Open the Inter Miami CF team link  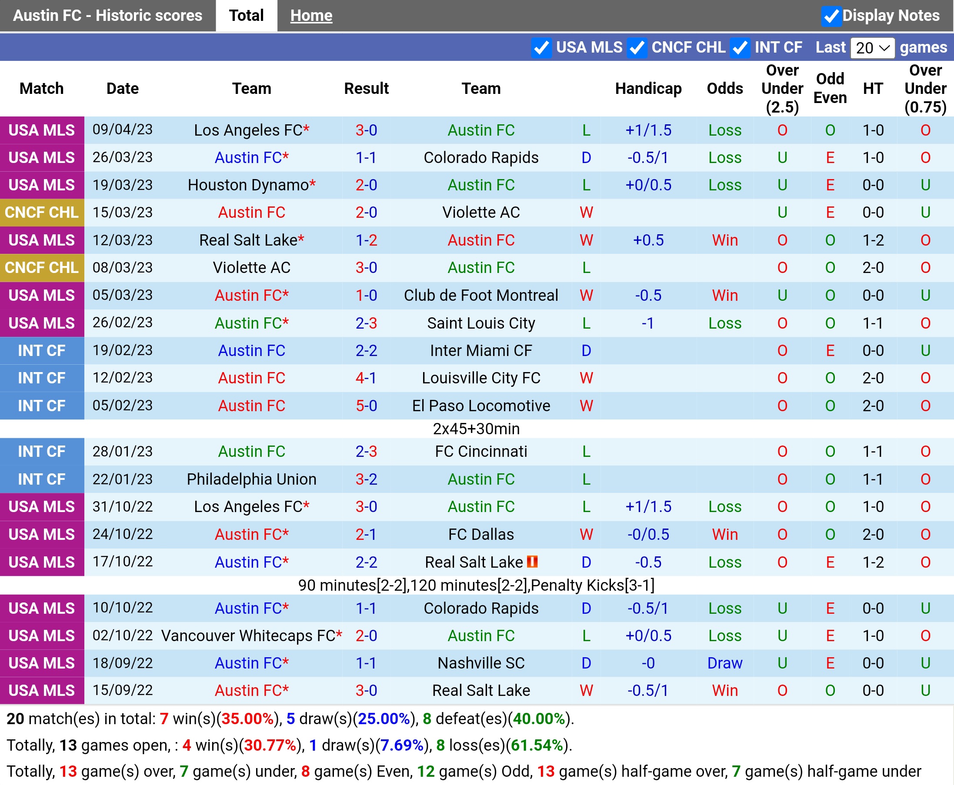coord(481,351)
